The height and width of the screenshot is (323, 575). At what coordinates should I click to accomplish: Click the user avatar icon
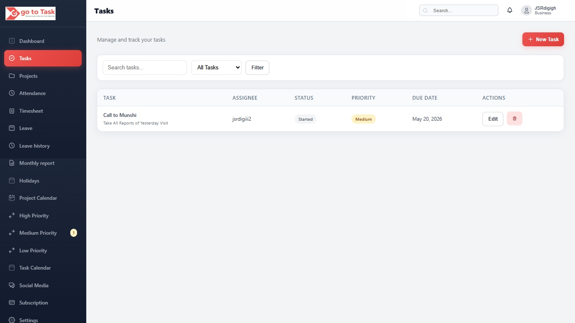tap(527, 11)
